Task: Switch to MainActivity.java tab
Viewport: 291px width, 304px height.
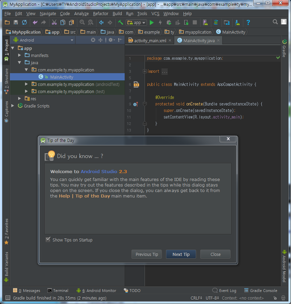Action: coord(199,41)
